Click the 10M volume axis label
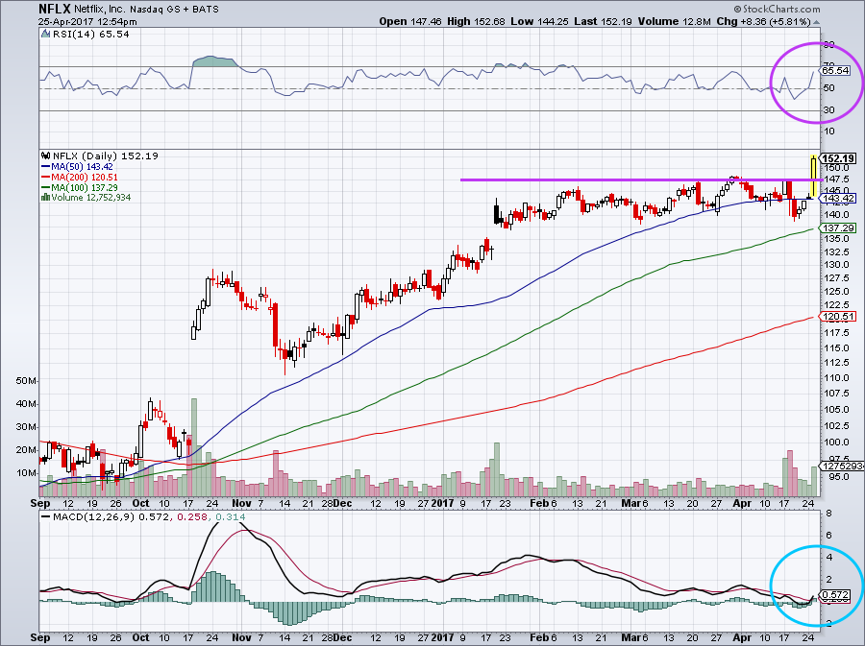Viewport: 865px width, 646px height. (27, 473)
